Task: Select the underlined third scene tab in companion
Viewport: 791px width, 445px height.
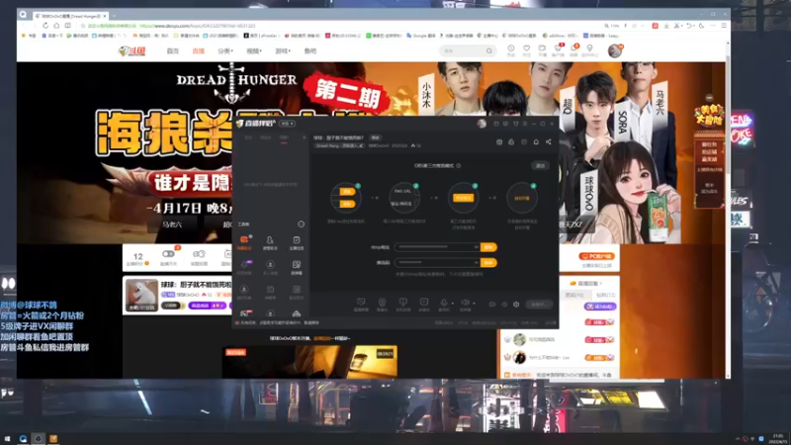Action: pyautogui.click(x=284, y=137)
